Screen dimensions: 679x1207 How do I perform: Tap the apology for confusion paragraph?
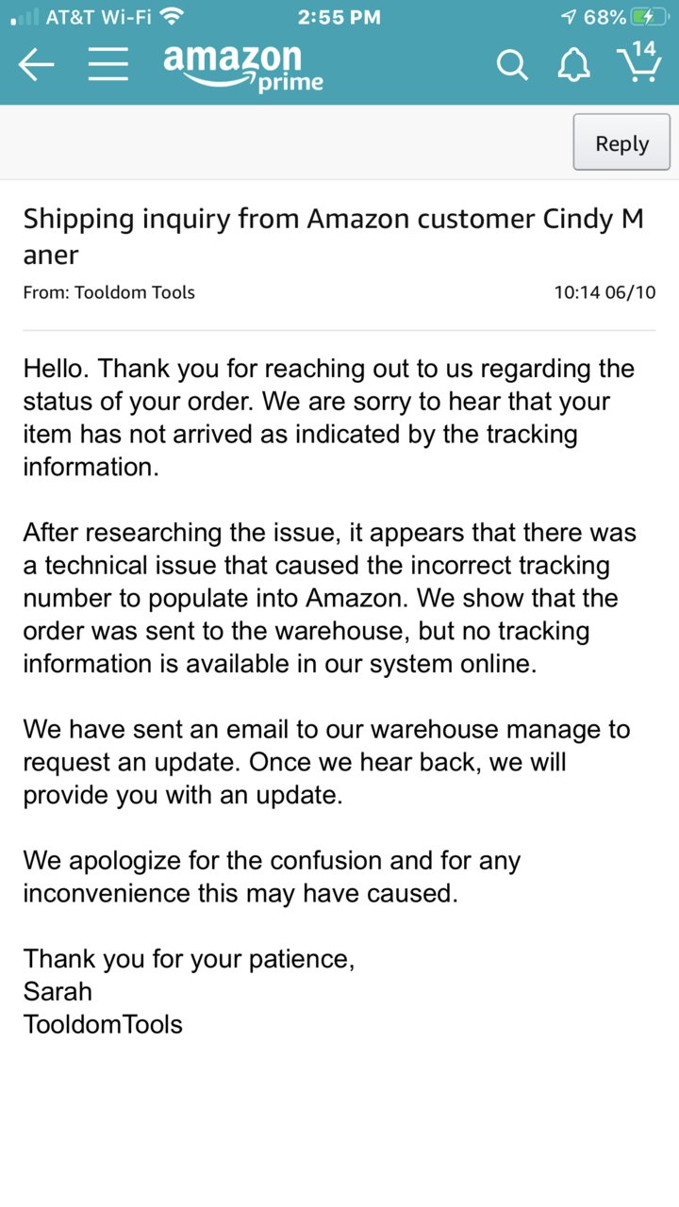272,876
